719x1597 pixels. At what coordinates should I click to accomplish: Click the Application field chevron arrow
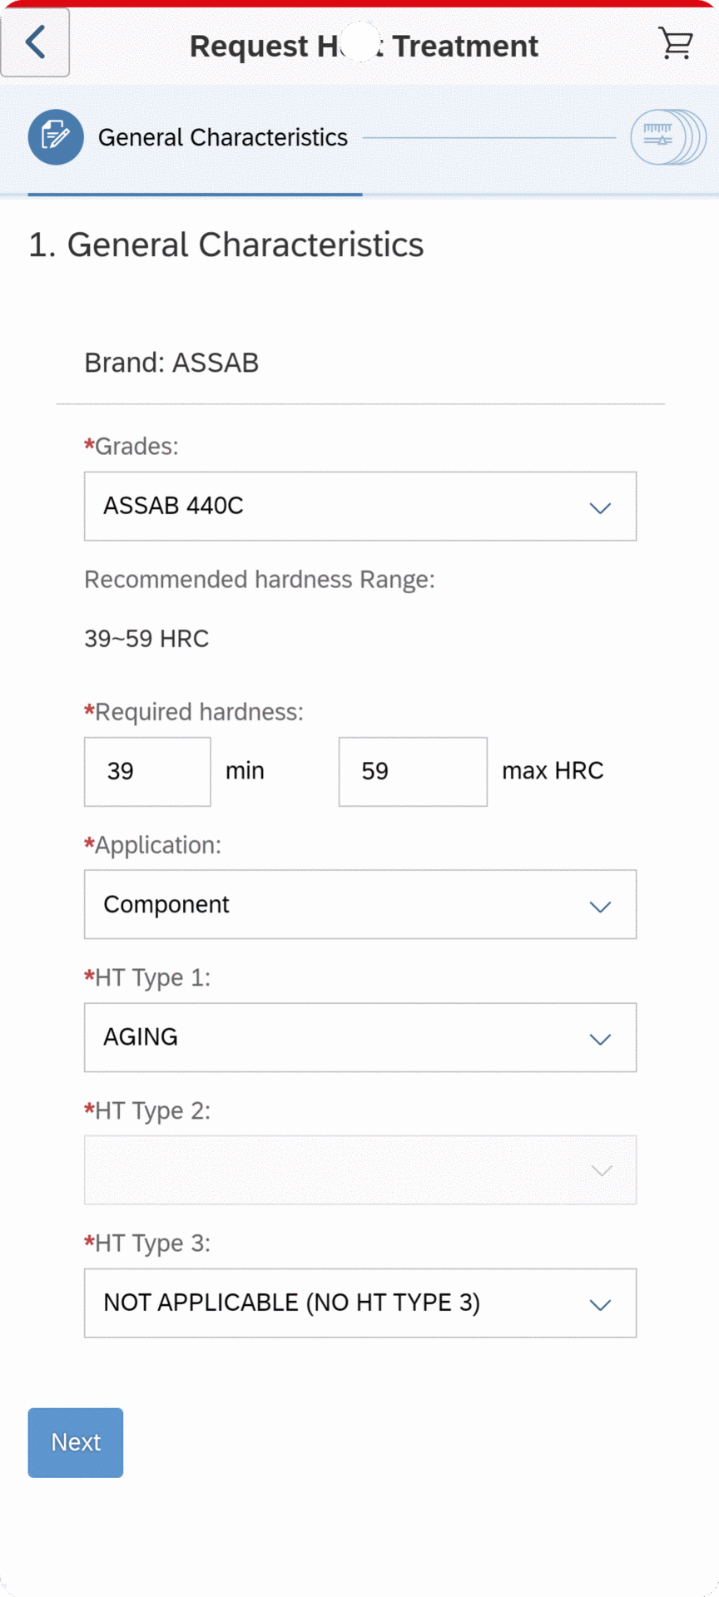coord(600,906)
